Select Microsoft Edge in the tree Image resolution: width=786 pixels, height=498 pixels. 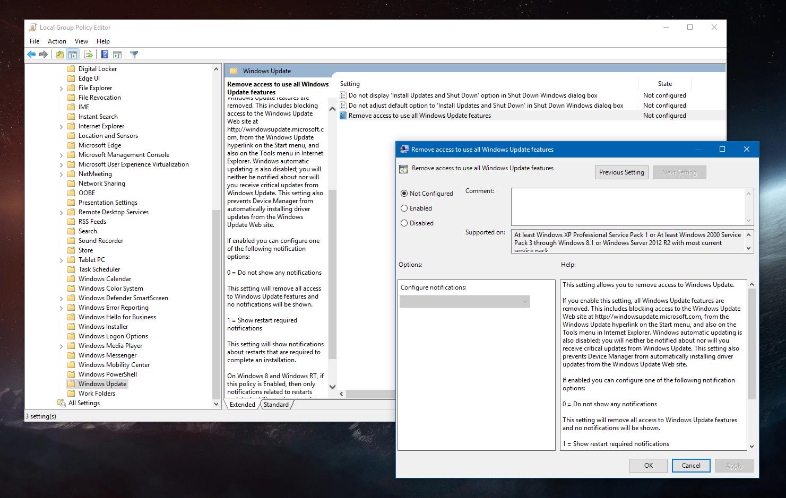click(100, 145)
